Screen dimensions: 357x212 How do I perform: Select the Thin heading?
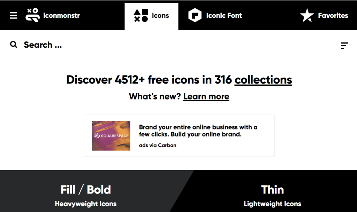[272, 190]
